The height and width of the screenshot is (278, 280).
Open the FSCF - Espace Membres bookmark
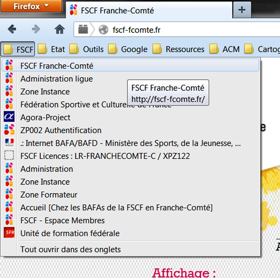(130, 220)
